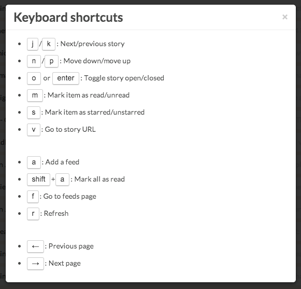
Task: Click the 'shift' key badge
Action: coord(38,180)
